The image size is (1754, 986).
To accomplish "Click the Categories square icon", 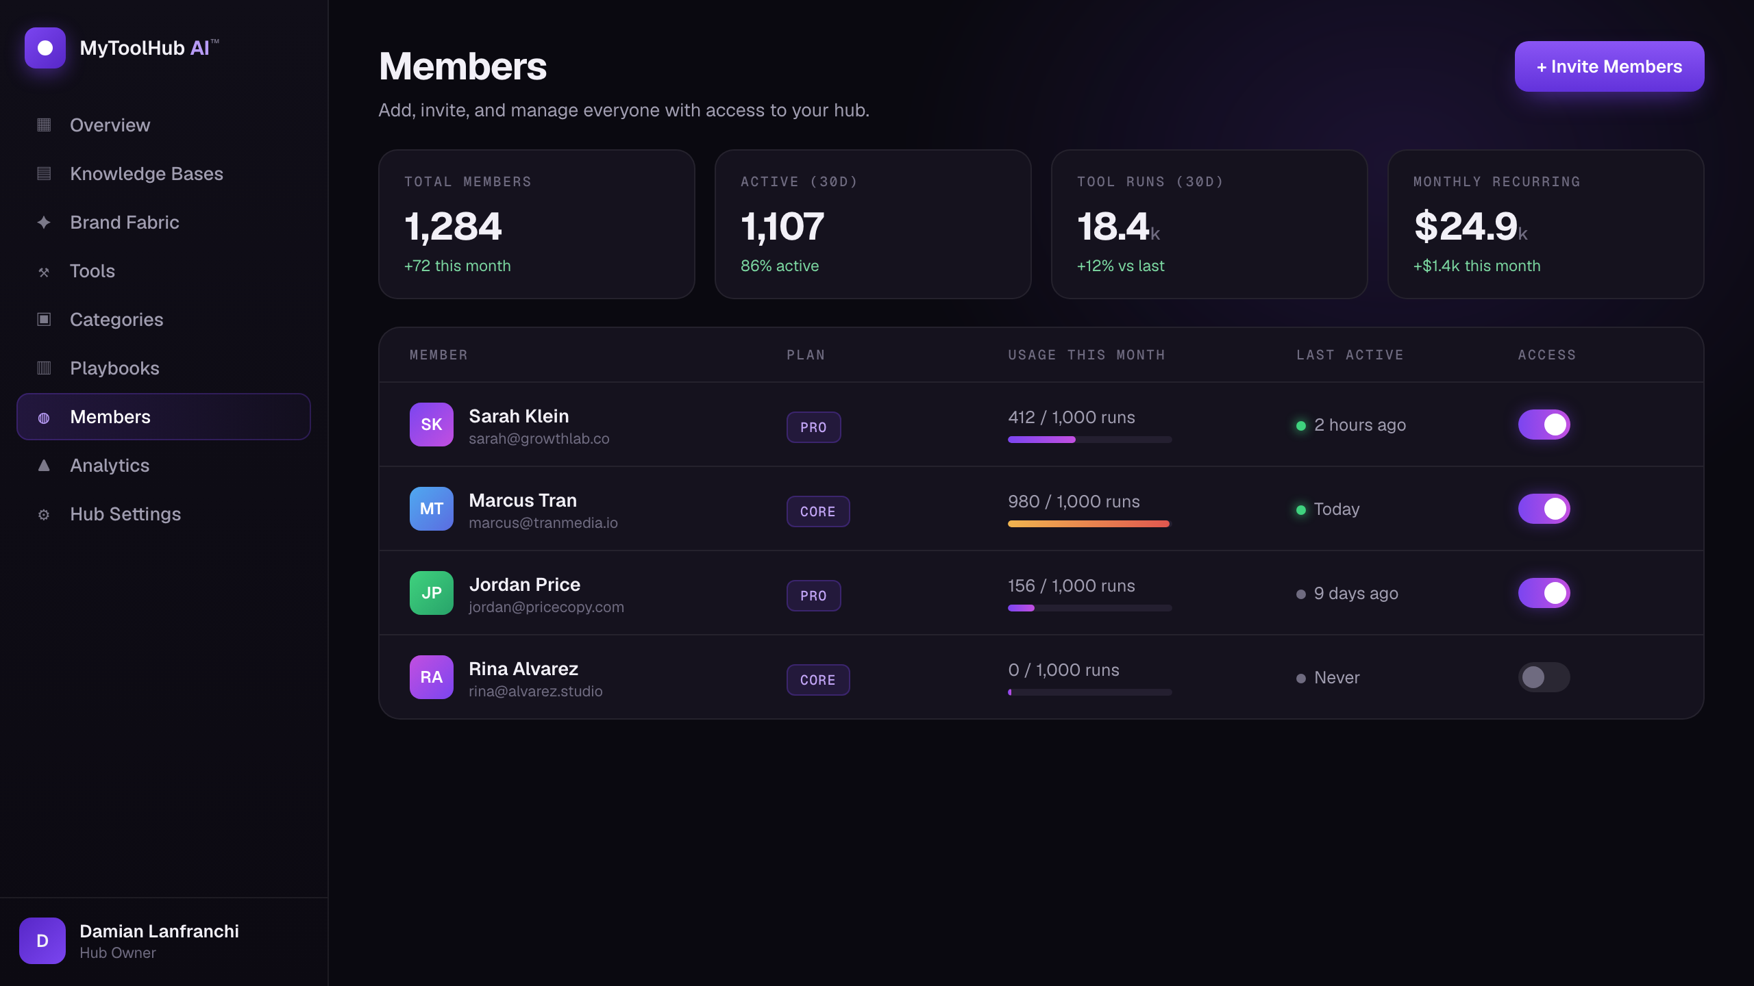I will point(44,319).
